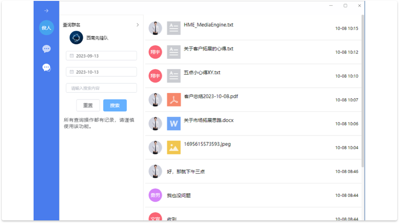Focus the 请输入搜索内容 search input field
The image size is (399, 223).
(x=101, y=88)
